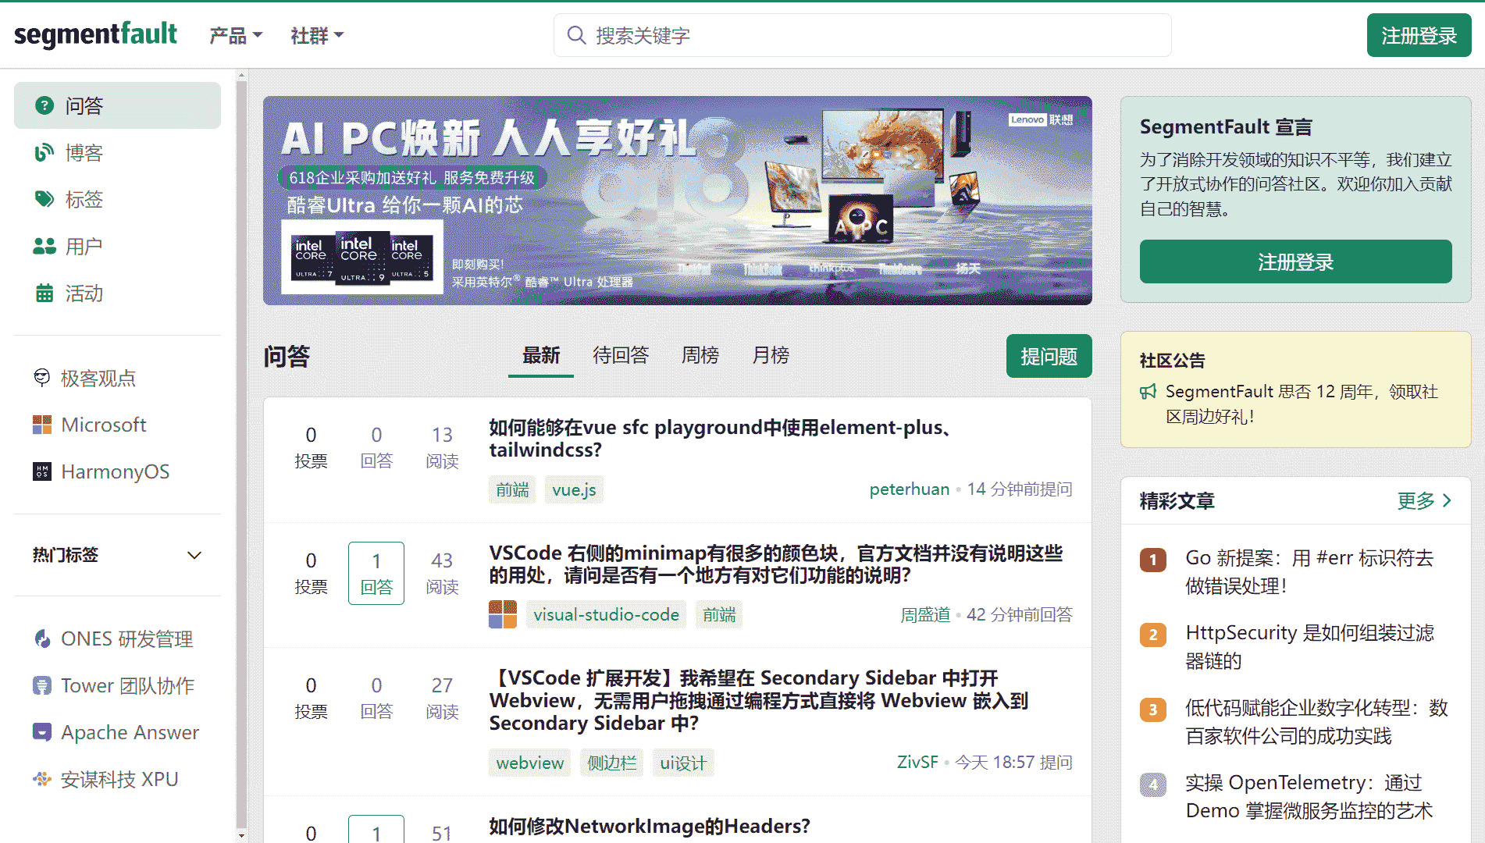Click into the 搜索关键字 search field

(862, 35)
